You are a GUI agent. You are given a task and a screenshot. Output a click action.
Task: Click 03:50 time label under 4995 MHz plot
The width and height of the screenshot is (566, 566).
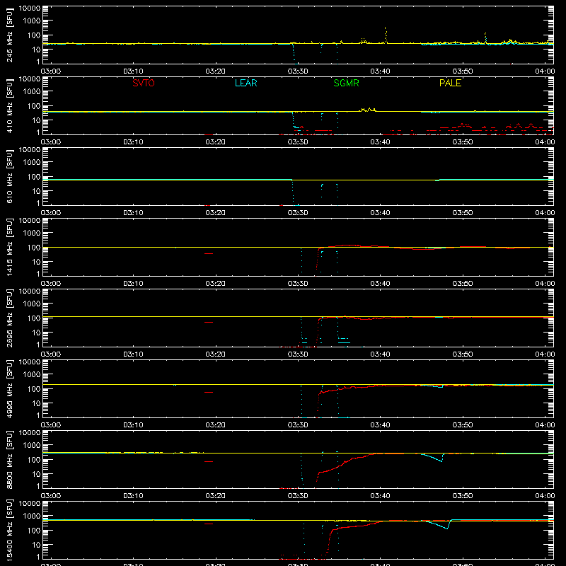pos(463,425)
